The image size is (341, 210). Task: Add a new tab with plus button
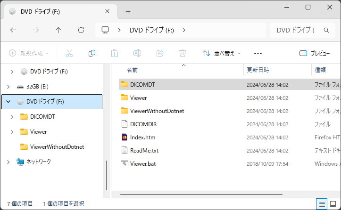(128, 11)
